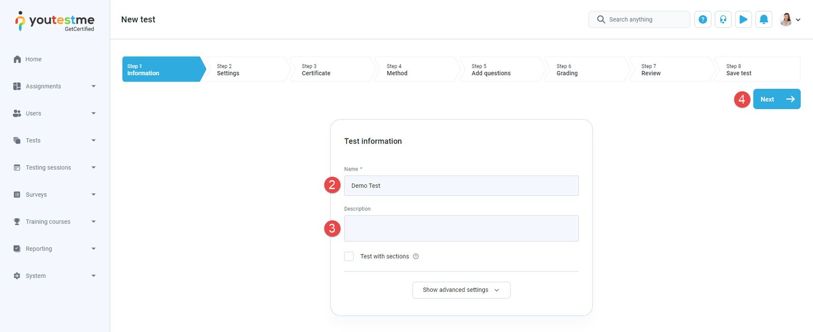Click the video play tutorial icon
Viewport: 813px width, 332px height.
[743, 19]
